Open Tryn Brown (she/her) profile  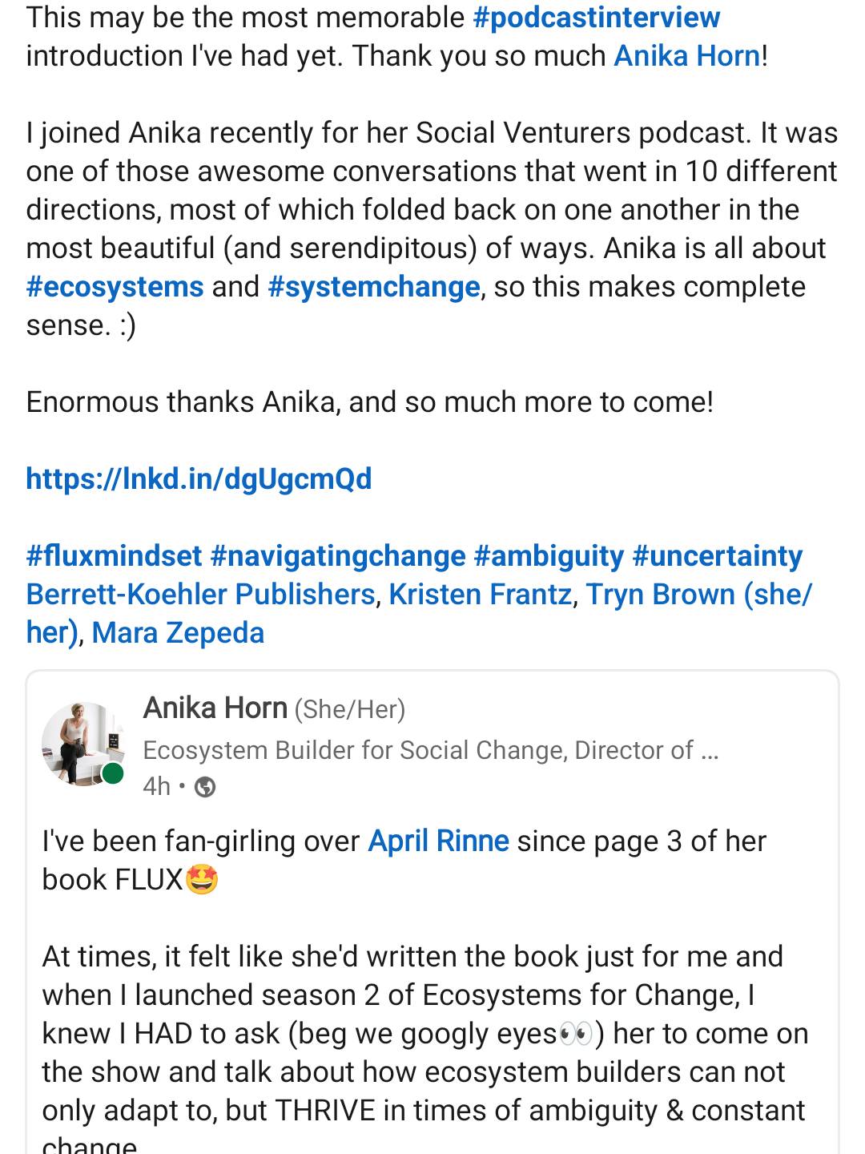[698, 595]
